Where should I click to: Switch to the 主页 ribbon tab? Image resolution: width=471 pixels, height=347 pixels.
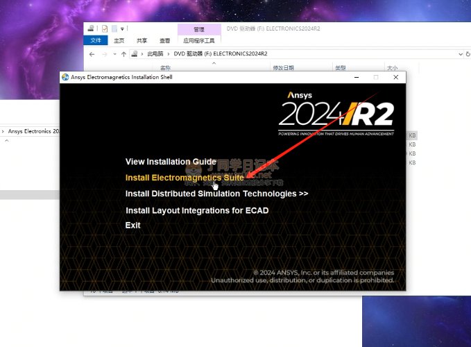(x=119, y=40)
